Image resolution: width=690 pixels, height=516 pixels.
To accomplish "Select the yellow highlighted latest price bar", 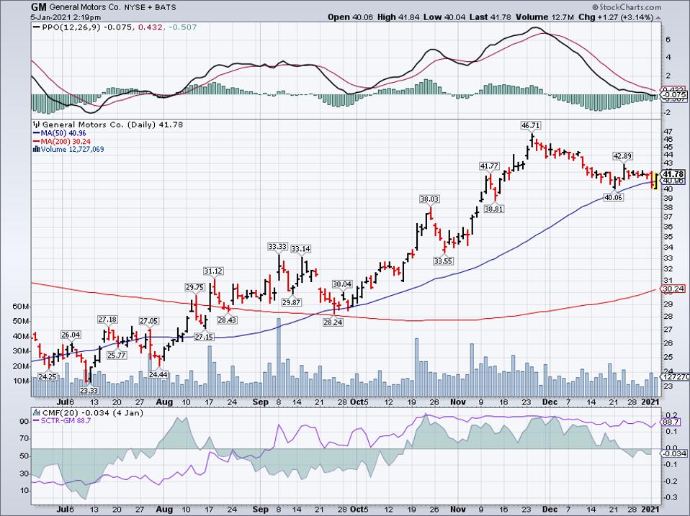I will pos(655,181).
